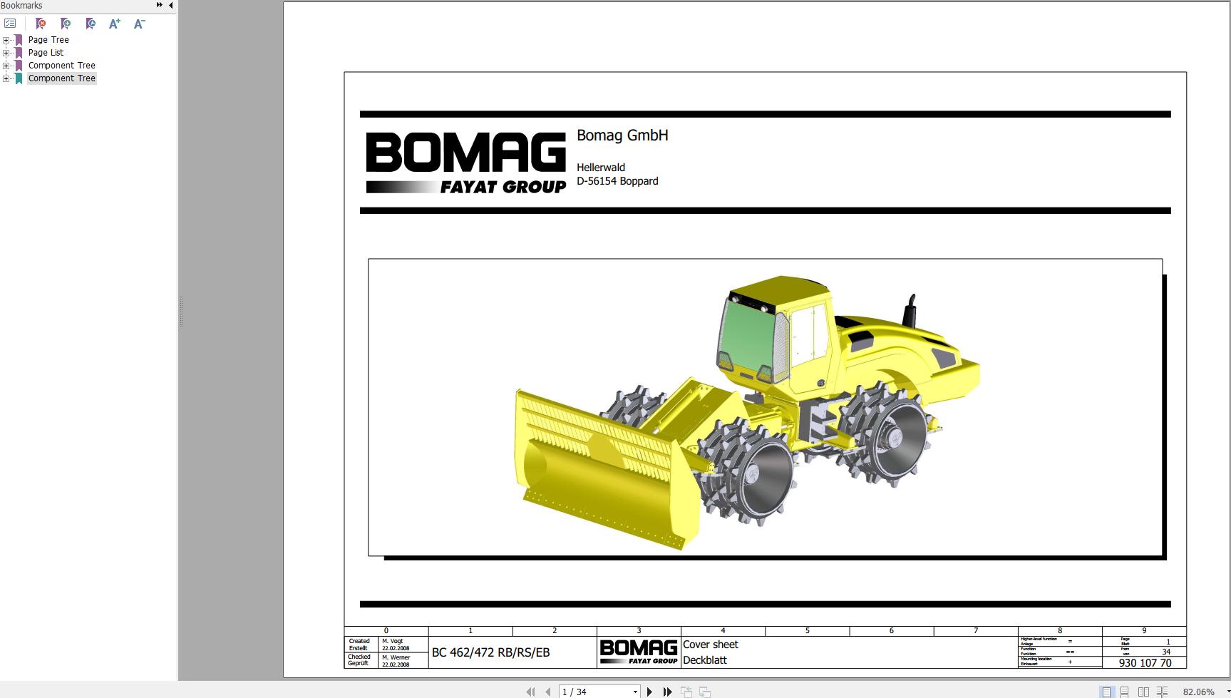The height and width of the screenshot is (698, 1231).
Task: Expand the Page List bookmark
Action: click(x=6, y=53)
